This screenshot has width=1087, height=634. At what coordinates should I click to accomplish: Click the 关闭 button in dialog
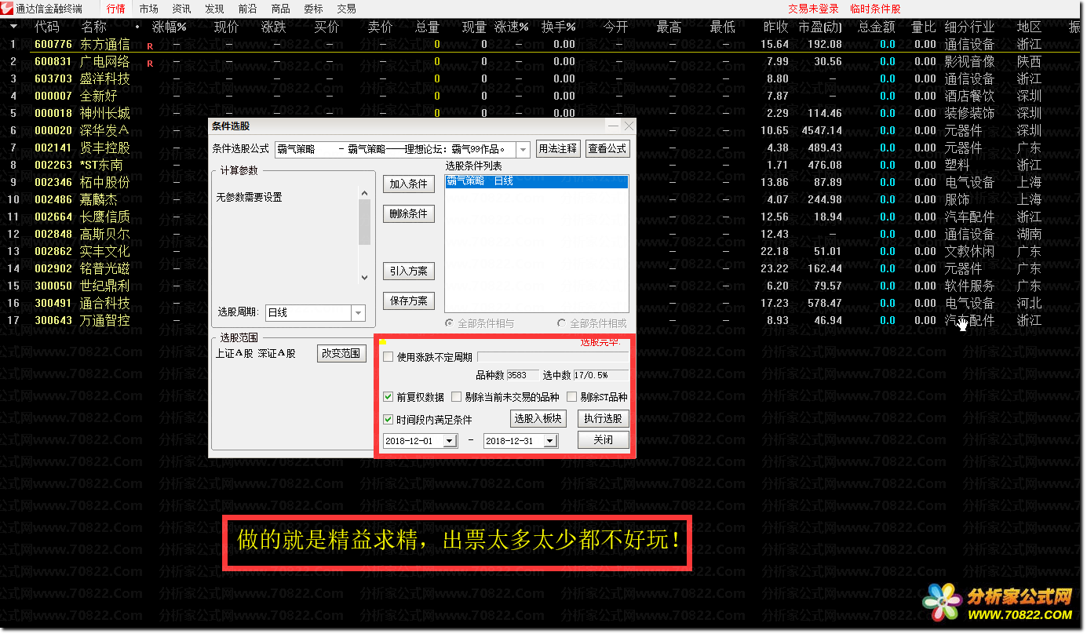click(x=603, y=439)
